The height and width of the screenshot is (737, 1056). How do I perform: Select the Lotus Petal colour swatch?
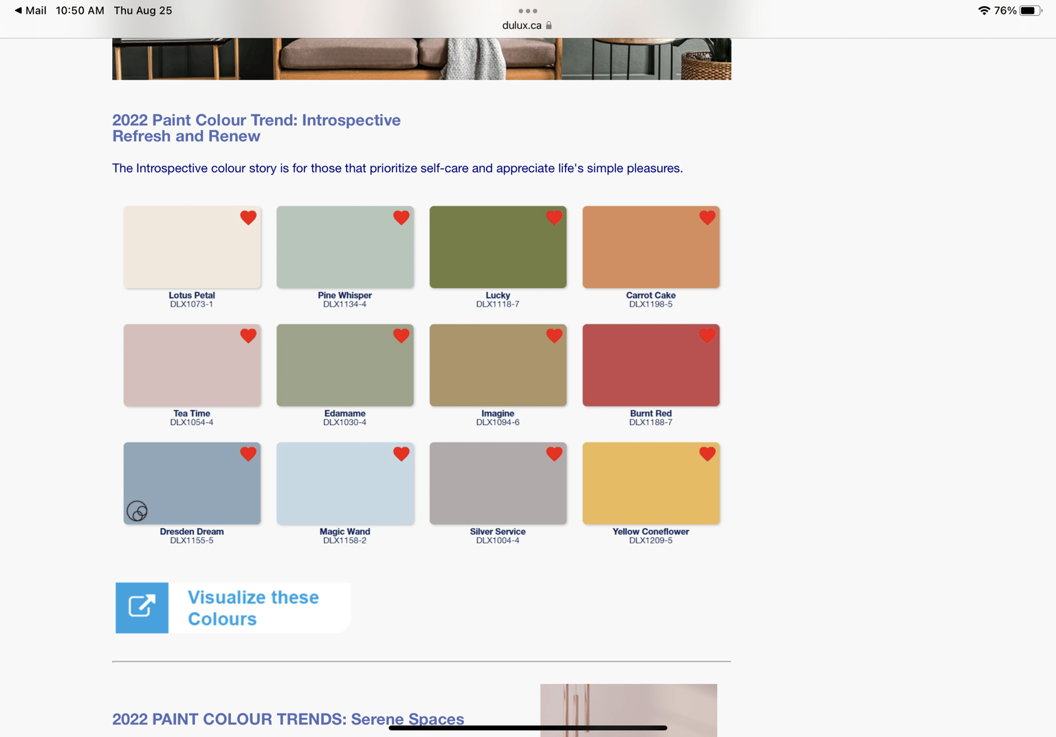192,247
